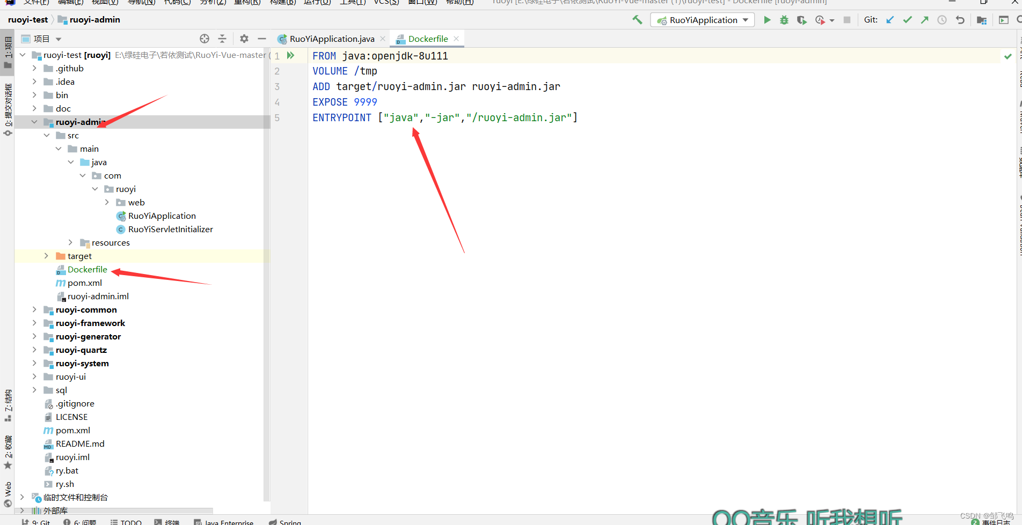Close the RuoYiApplication.java tab
This screenshot has height=525, width=1022.
click(383, 39)
